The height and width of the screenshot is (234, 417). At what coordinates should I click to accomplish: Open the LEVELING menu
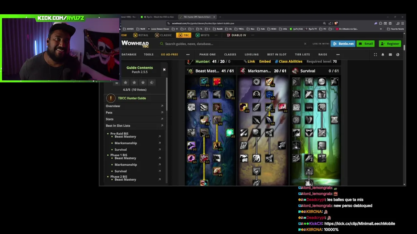tap(252, 55)
